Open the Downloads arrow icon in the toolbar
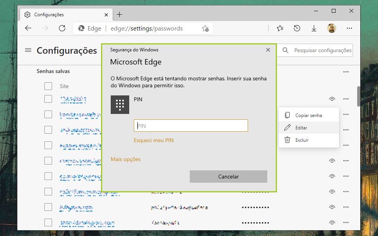Screen dimensions: 378x236 (314, 29)
